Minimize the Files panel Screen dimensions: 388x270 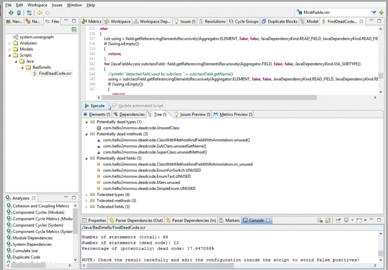[x=66, y=21]
